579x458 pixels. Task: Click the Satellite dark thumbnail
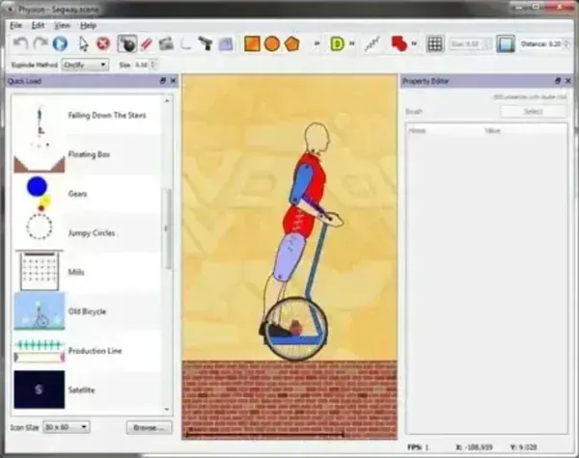pyautogui.click(x=40, y=390)
